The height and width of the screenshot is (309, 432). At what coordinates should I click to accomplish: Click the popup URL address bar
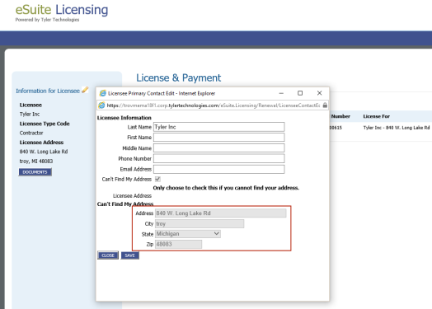(x=214, y=105)
